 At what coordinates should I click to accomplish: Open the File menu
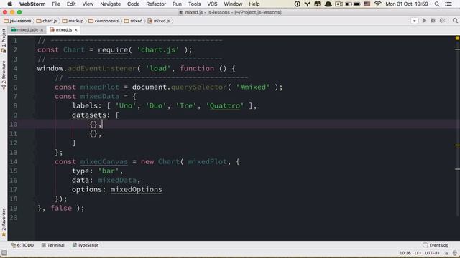pos(56,4)
